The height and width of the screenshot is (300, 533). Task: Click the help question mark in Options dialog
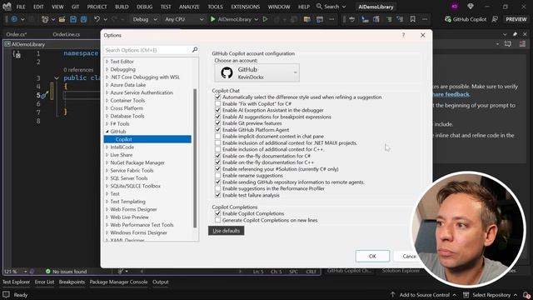pos(403,35)
